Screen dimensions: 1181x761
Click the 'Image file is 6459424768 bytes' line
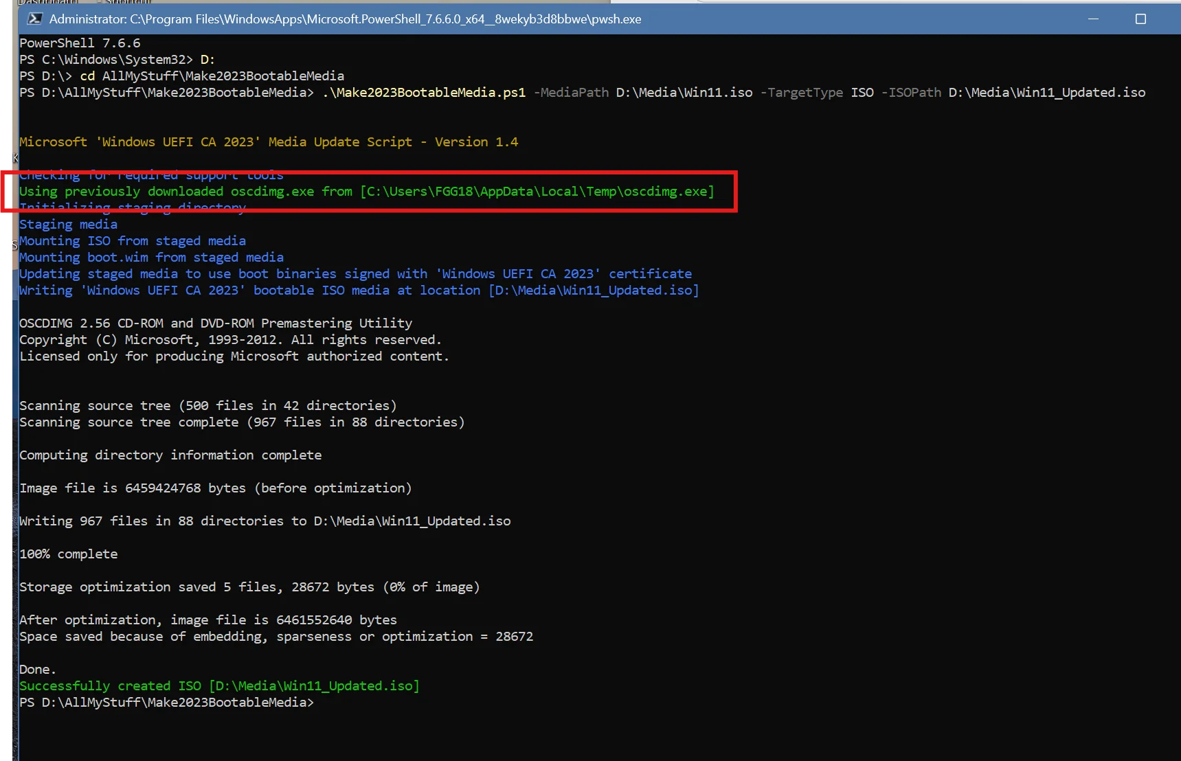216,488
